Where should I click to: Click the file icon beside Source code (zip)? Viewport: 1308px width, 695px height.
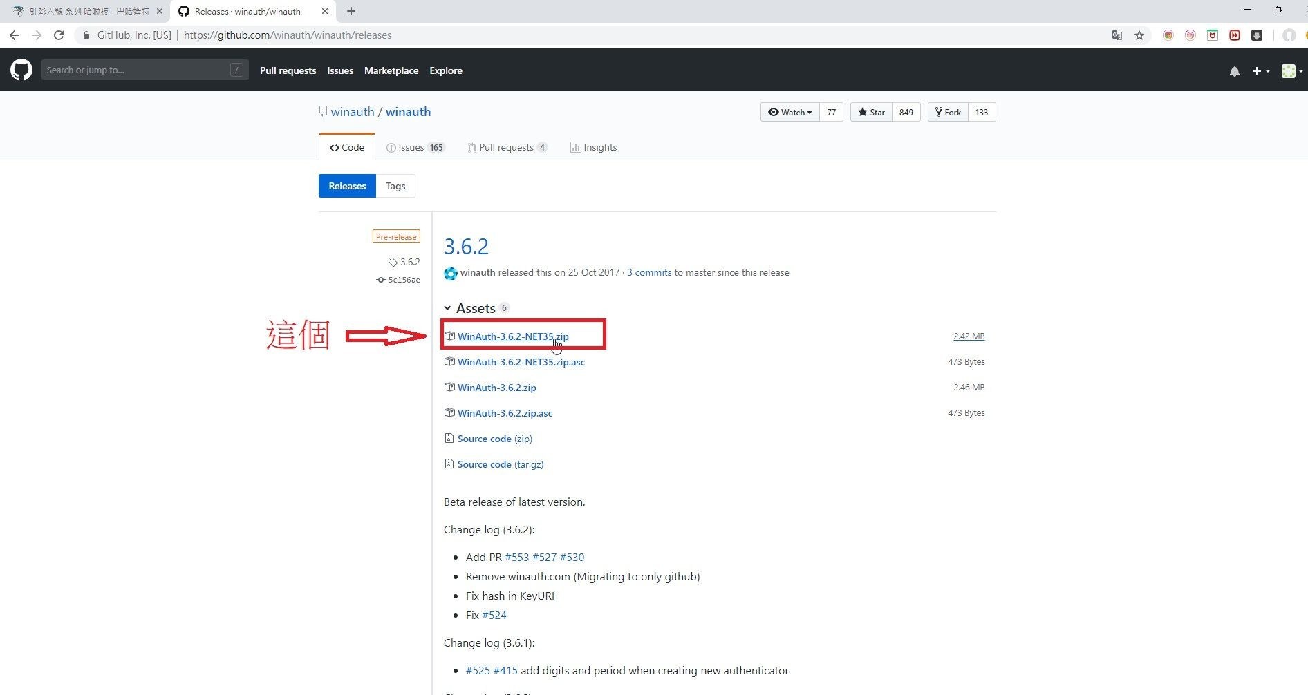449,438
